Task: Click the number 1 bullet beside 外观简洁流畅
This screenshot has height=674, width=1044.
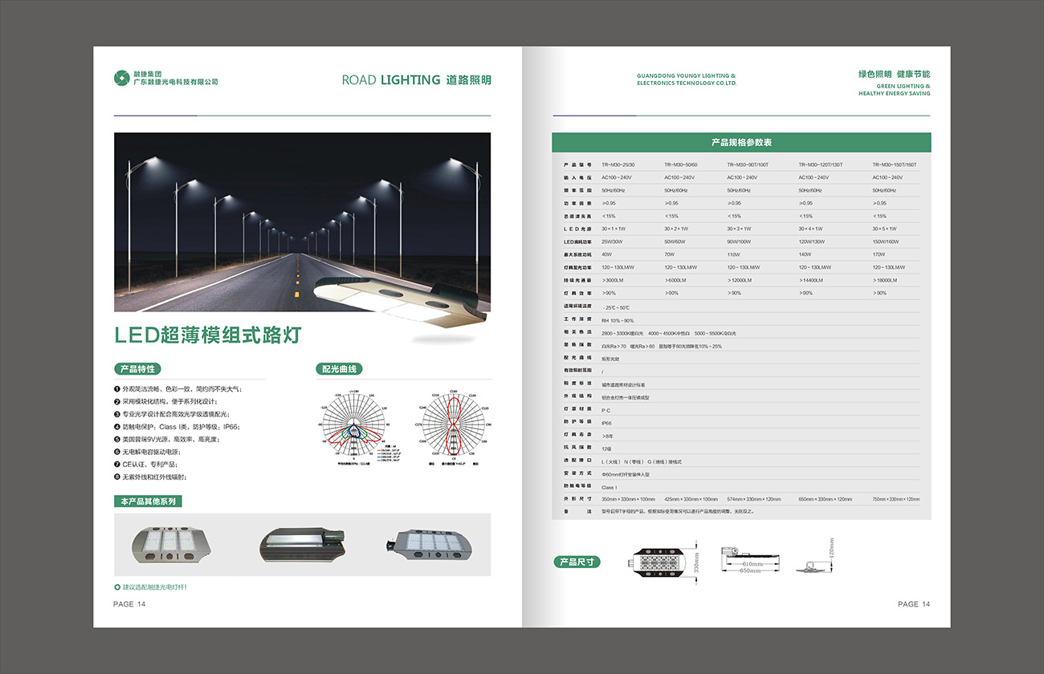Action: [x=117, y=389]
